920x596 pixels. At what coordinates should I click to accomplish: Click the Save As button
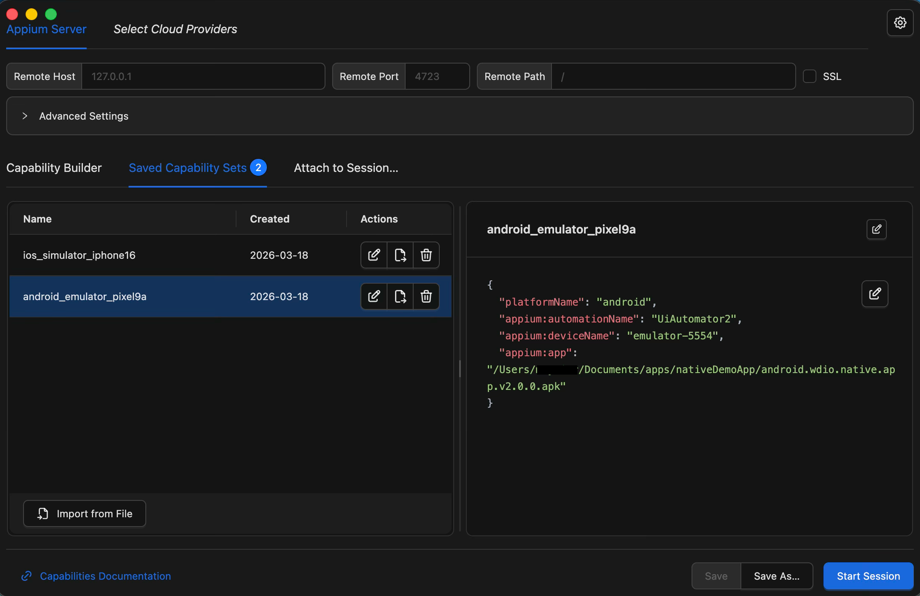pos(777,576)
